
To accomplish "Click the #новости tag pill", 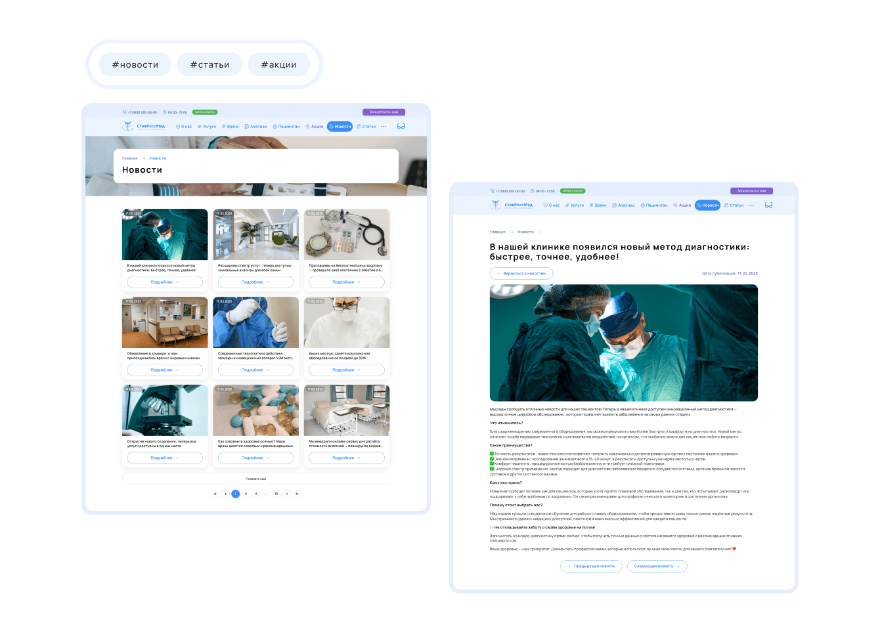I will coord(135,64).
